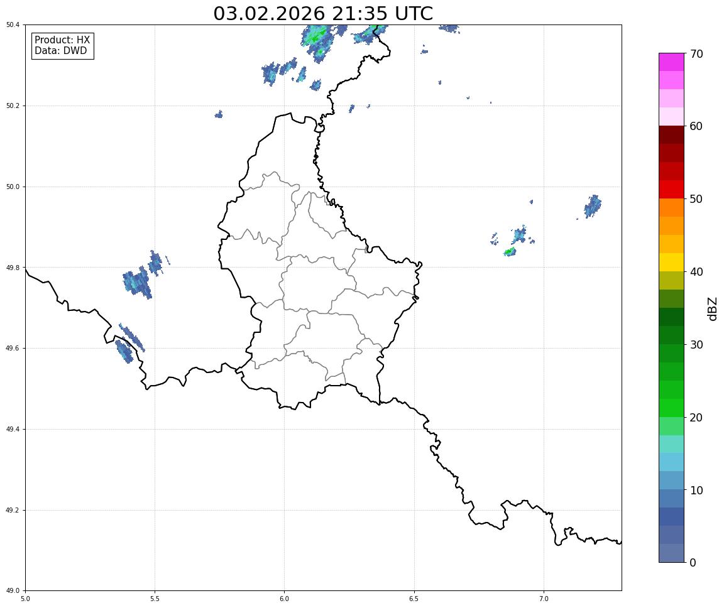
Task: Select the 'Data: DWD' label text
Action: [x=60, y=51]
